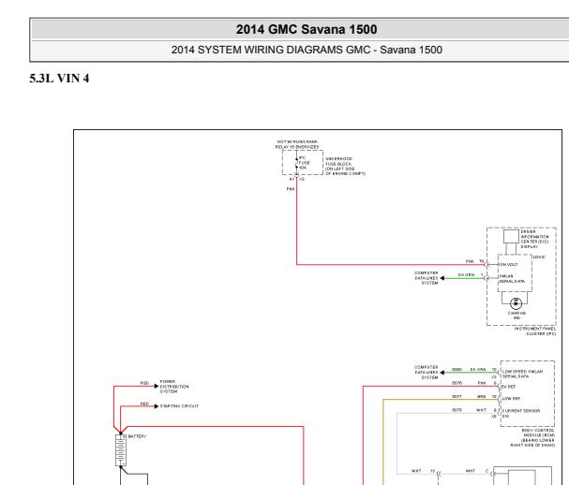Click the "GMLAN SERIAL DATA" label in IPC
The width and height of the screenshot is (569, 485).
click(512, 279)
